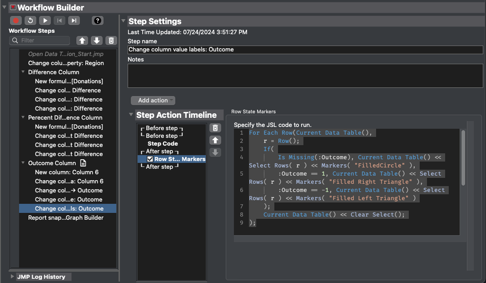Move timeline action up with arrow
486x283 pixels.
[215, 140]
